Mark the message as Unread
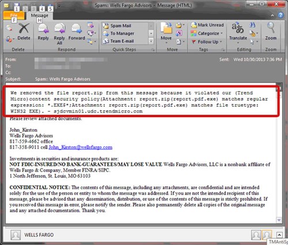Image resolution: width=288 pixels, height=245 pixels. pos(207,25)
